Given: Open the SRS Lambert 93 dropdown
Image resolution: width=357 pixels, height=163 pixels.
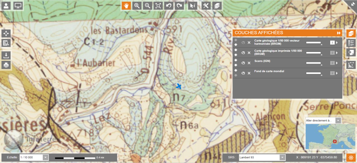Looking at the screenshot, I should pyautogui.click(x=282, y=157).
